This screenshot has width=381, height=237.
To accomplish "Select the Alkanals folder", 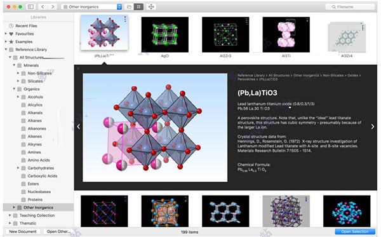I will [x=32, y=113].
